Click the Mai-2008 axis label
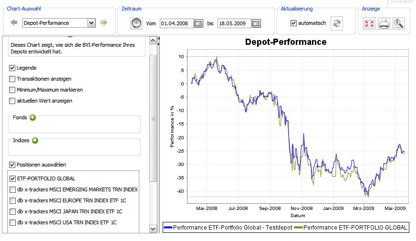Image resolution: width=416 pixels, height=241 pixels. [207, 209]
